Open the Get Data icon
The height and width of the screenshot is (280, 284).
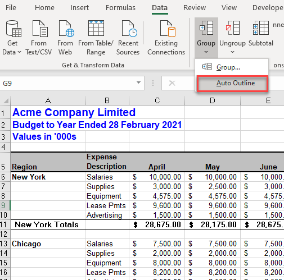click(13, 29)
